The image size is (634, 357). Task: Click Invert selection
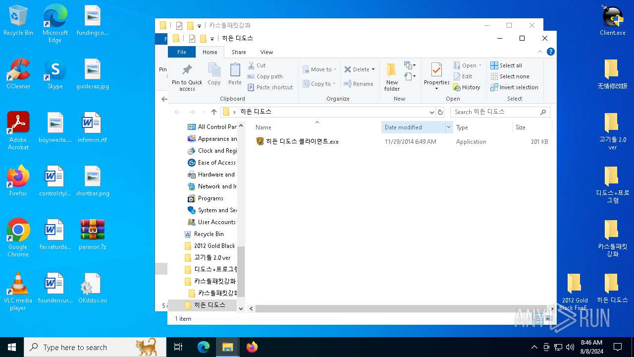pyautogui.click(x=514, y=87)
